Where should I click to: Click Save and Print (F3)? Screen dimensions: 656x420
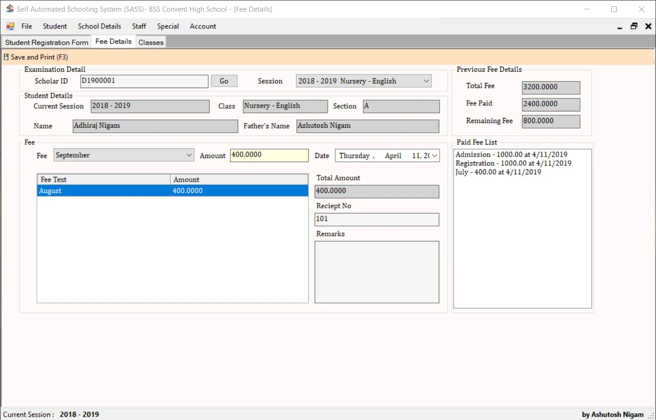click(39, 56)
